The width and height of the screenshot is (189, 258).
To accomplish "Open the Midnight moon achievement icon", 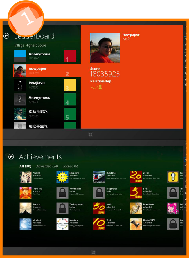I will pos(26,224).
